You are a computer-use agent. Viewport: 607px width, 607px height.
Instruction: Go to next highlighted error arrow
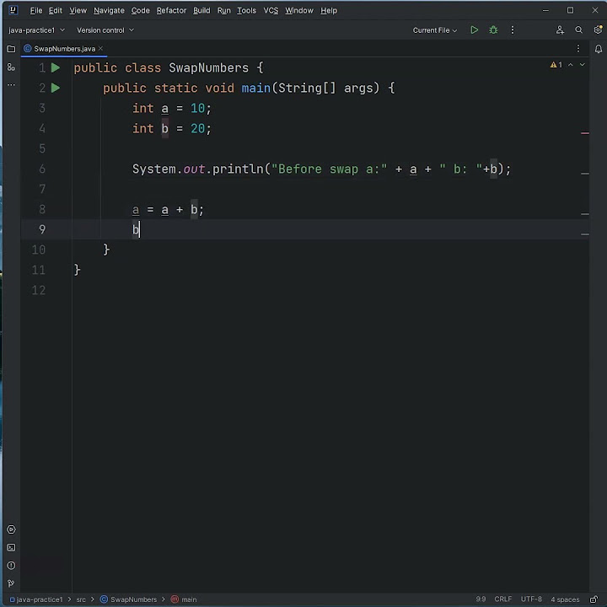582,65
